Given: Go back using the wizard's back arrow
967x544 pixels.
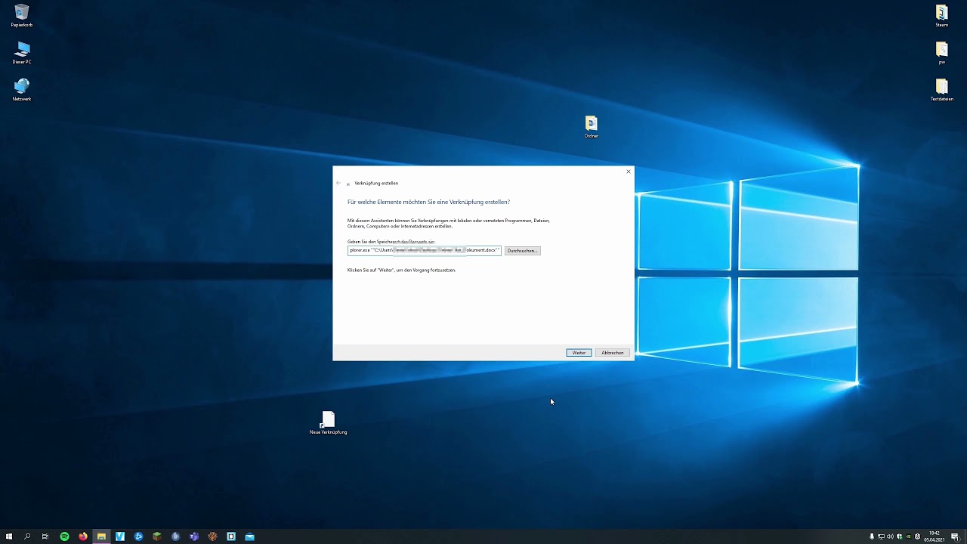Looking at the screenshot, I should point(338,183).
